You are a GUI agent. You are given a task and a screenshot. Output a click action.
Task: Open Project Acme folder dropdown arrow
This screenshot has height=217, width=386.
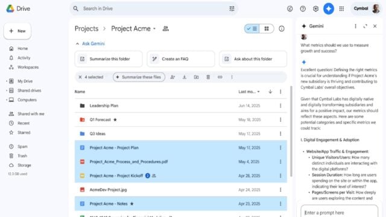[x=154, y=29]
